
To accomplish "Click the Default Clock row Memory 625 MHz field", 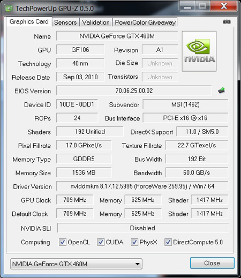I will coord(143,214).
